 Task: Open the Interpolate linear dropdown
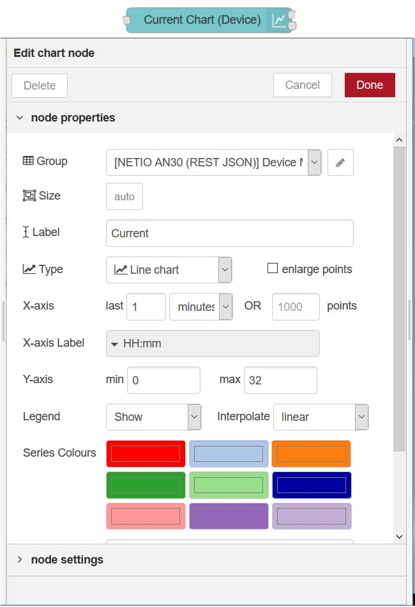coord(321,417)
